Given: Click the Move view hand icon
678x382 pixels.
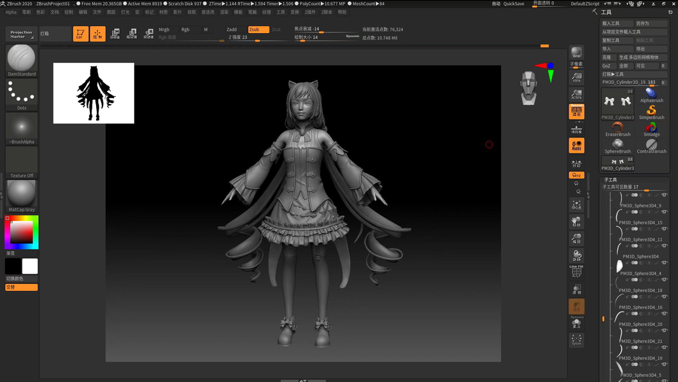Looking at the screenshot, I should [x=576, y=222].
